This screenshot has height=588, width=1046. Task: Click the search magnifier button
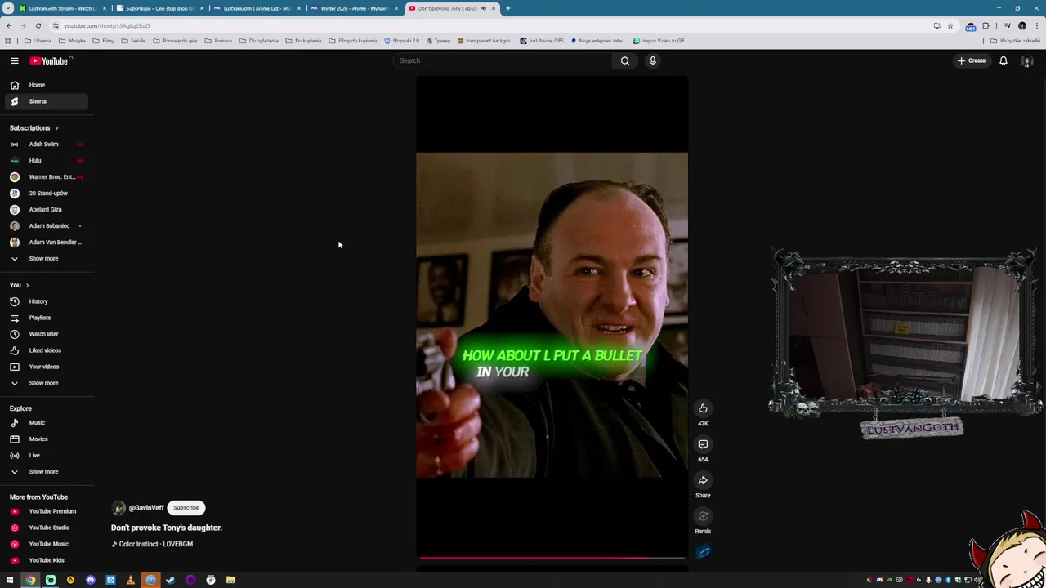(625, 60)
